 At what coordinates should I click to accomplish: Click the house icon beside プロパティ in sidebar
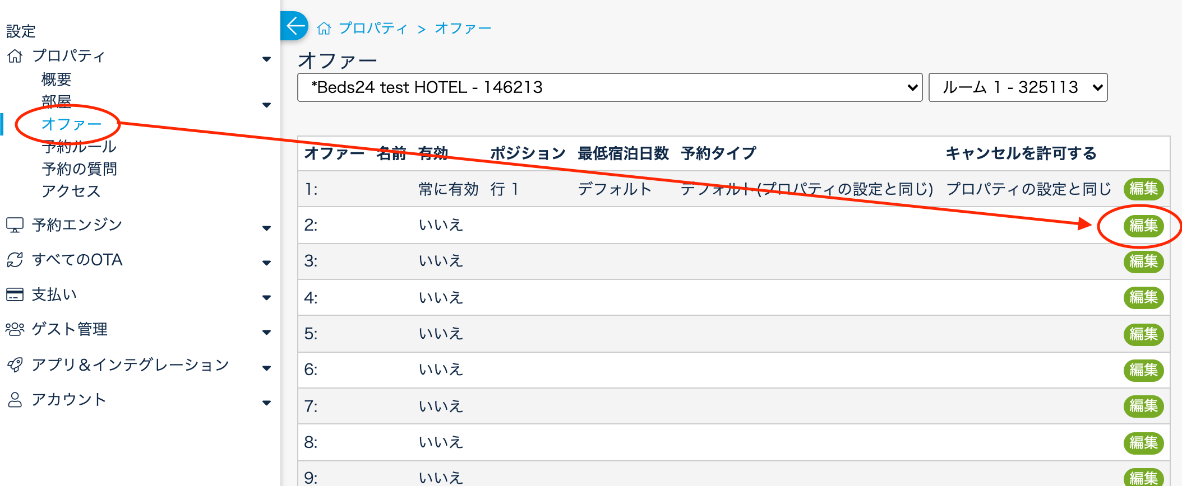coord(15,56)
